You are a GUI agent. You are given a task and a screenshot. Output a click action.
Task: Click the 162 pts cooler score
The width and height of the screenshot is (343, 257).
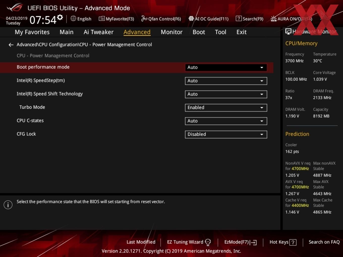[x=292, y=151]
